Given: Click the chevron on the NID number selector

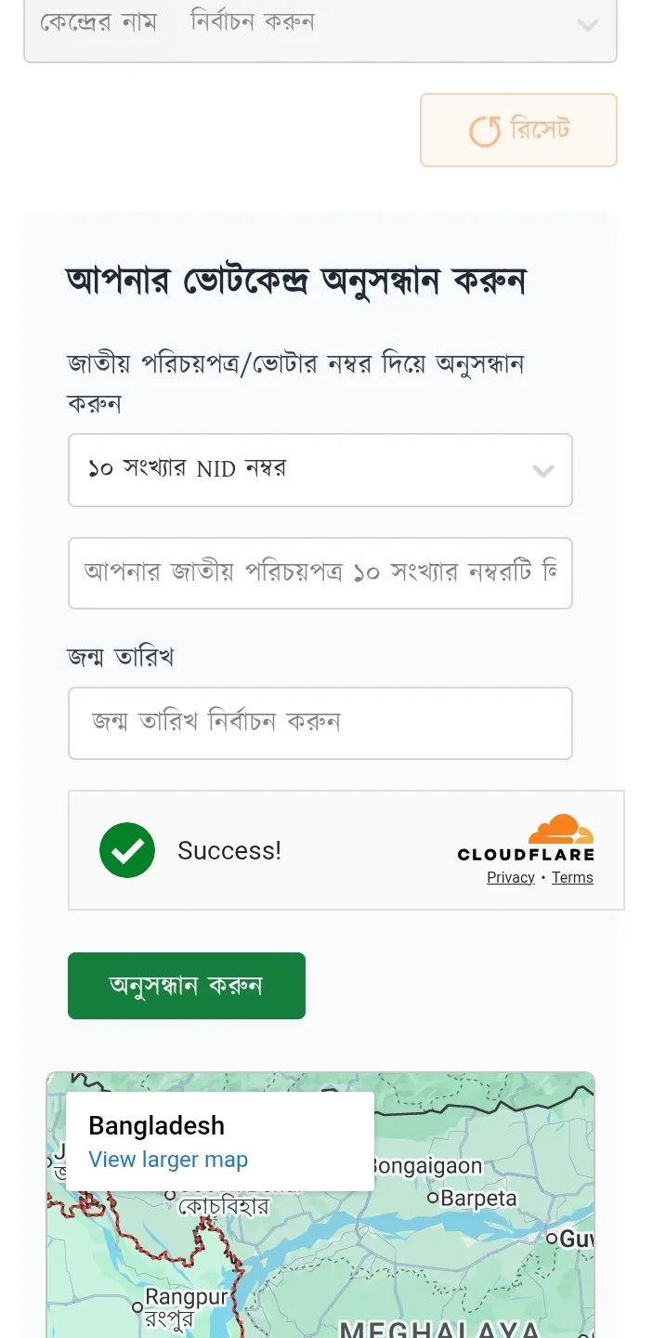Looking at the screenshot, I should (x=543, y=471).
